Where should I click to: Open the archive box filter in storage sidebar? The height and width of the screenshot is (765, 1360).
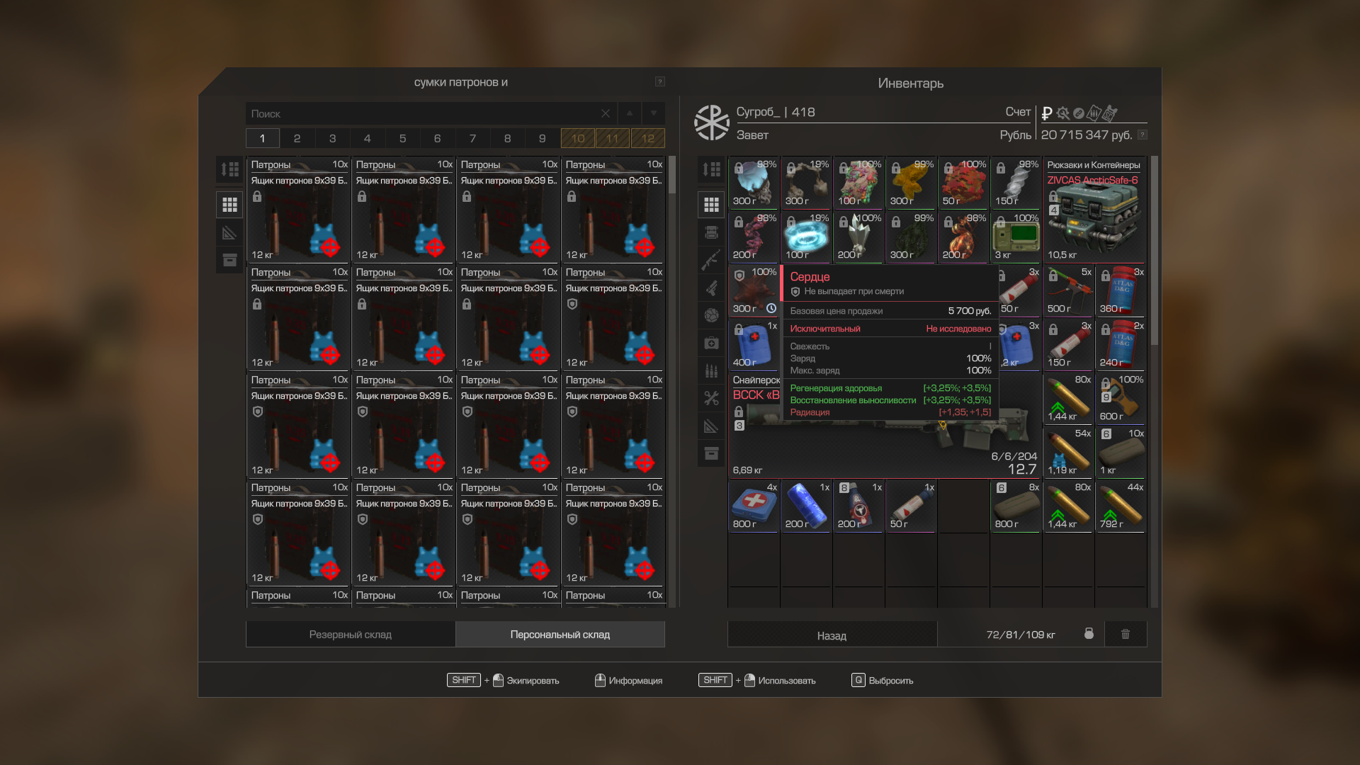(229, 260)
